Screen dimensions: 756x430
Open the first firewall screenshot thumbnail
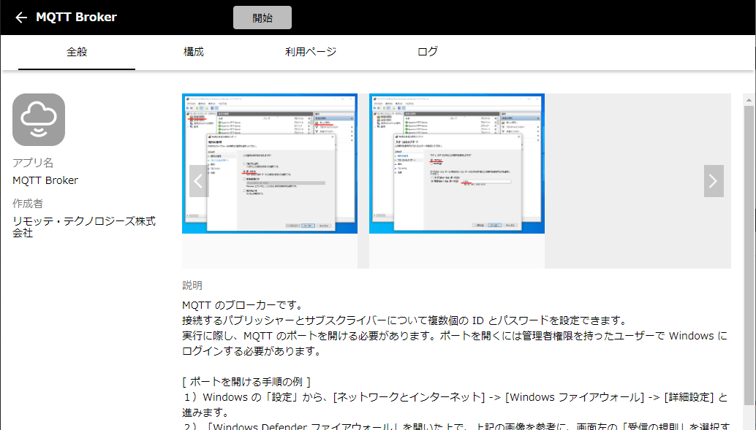pyautogui.click(x=270, y=164)
